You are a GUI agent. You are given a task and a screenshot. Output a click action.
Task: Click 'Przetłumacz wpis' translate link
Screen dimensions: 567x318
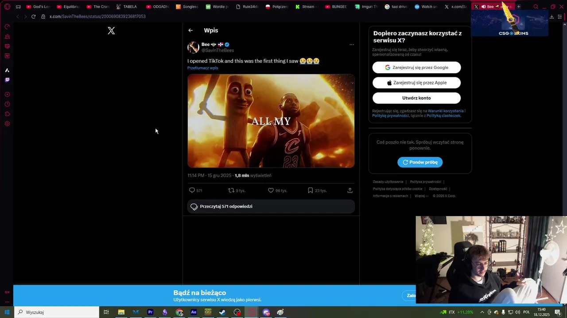(202, 68)
